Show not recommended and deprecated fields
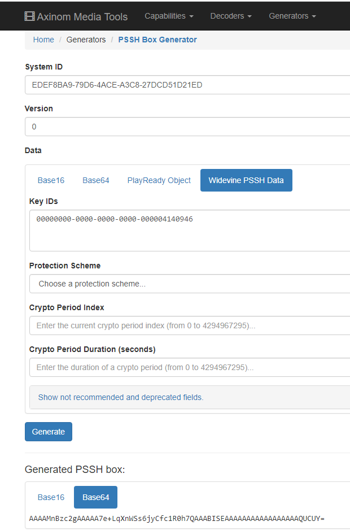 (121, 397)
